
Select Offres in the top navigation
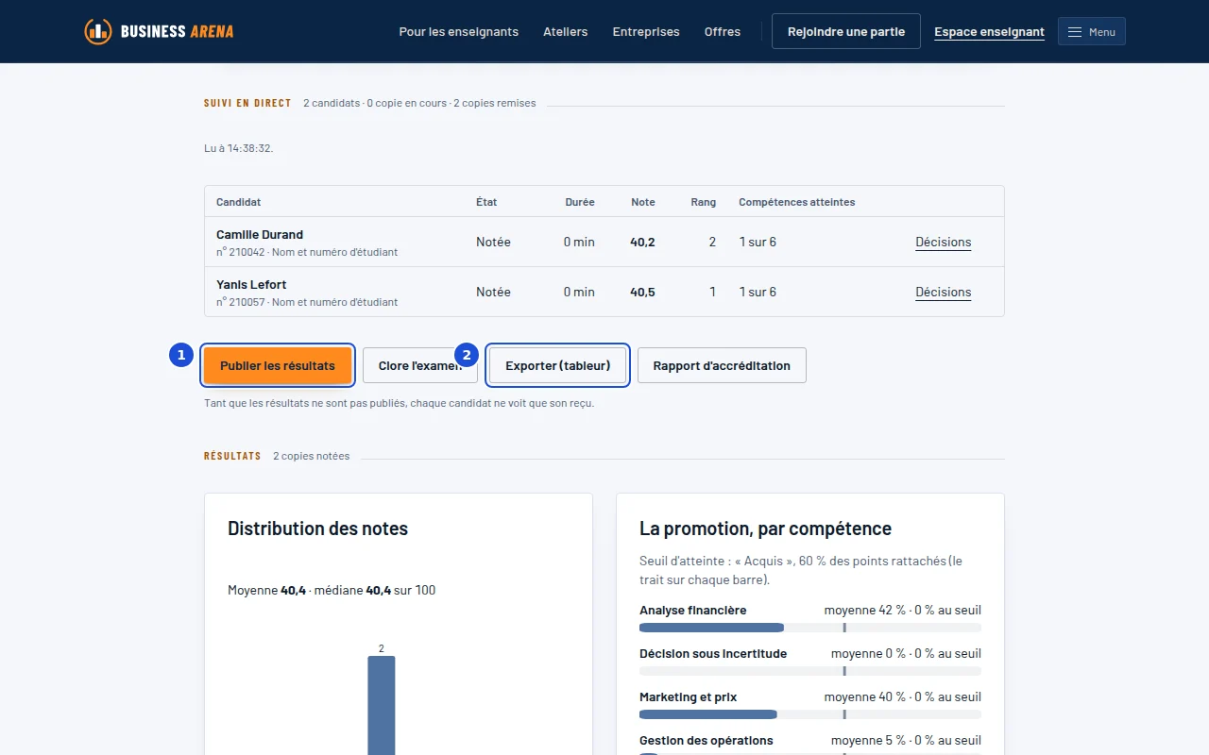point(723,31)
